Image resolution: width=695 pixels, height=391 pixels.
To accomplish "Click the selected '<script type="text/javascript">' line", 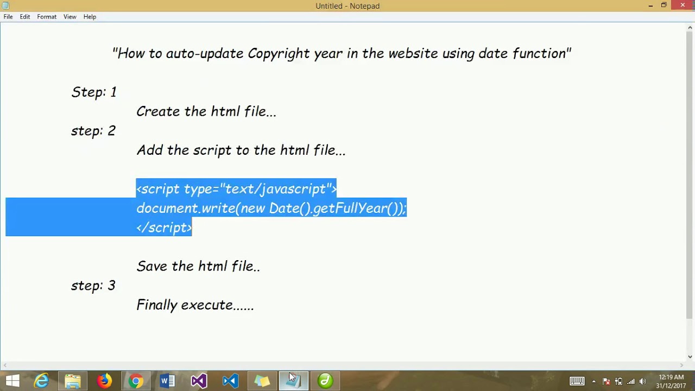I will (x=236, y=188).
